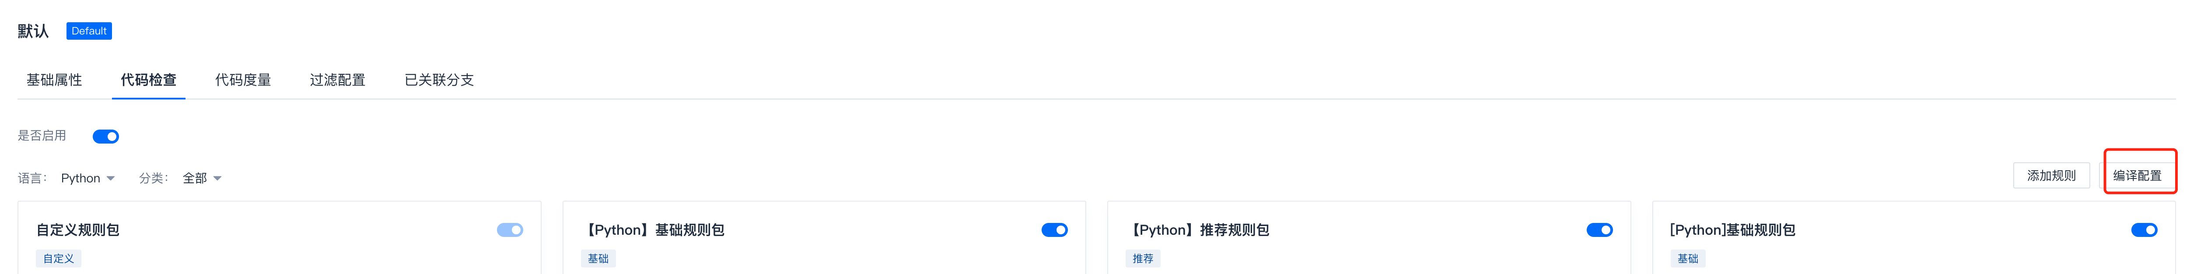Screen dimensions: 2190x274
Task: Click the chevron next to Python
Action: [112, 177]
